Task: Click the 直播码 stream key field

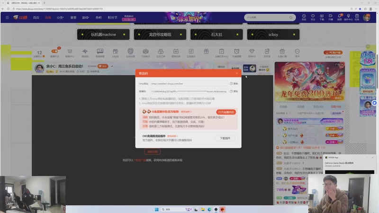Action: tap(189, 91)
